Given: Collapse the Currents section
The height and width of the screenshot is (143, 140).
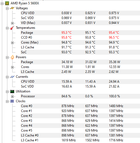Looking at the screenshot, I should (x=7, y=77).
